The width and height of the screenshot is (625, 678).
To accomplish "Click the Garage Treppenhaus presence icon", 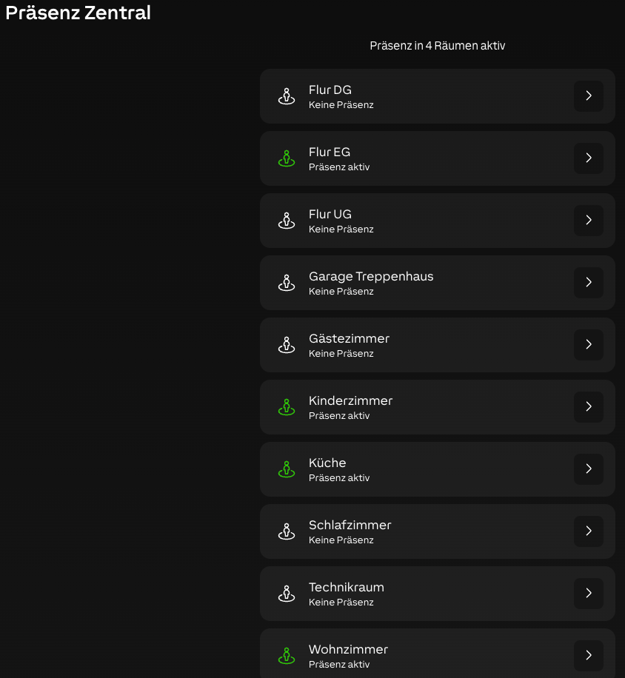I will (x=287, y=283).
